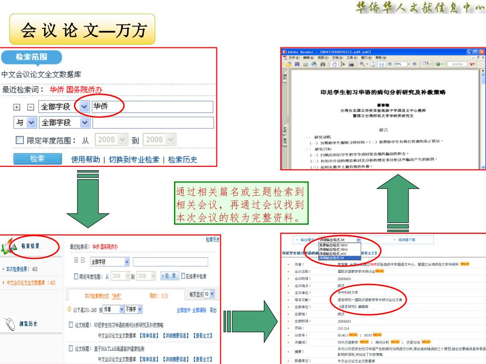This screenshot has width=486, height=364.
Task: Click the 检 索 button on results page
Action: pos(170,275)
